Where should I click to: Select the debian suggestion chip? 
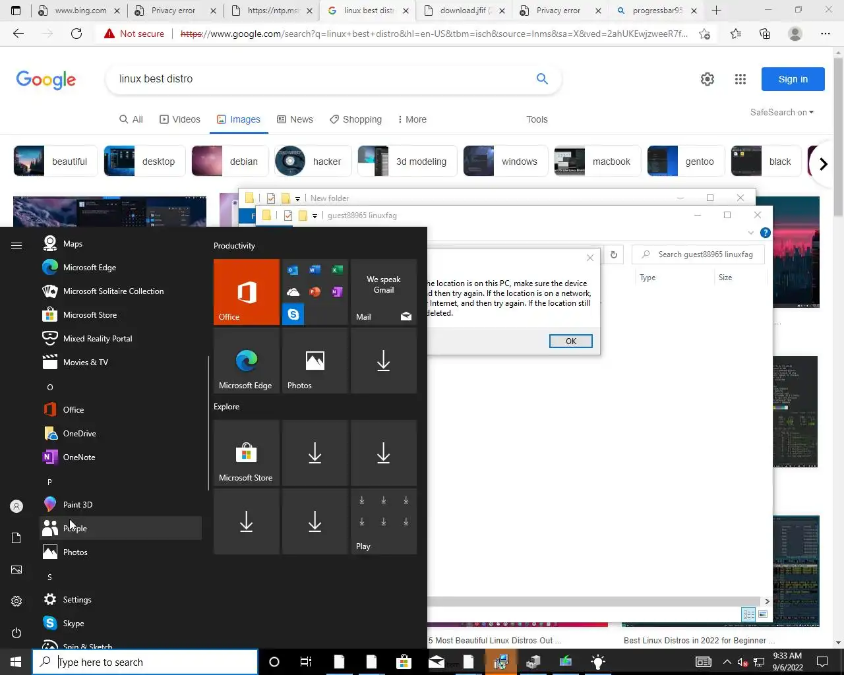click(229, 161)
